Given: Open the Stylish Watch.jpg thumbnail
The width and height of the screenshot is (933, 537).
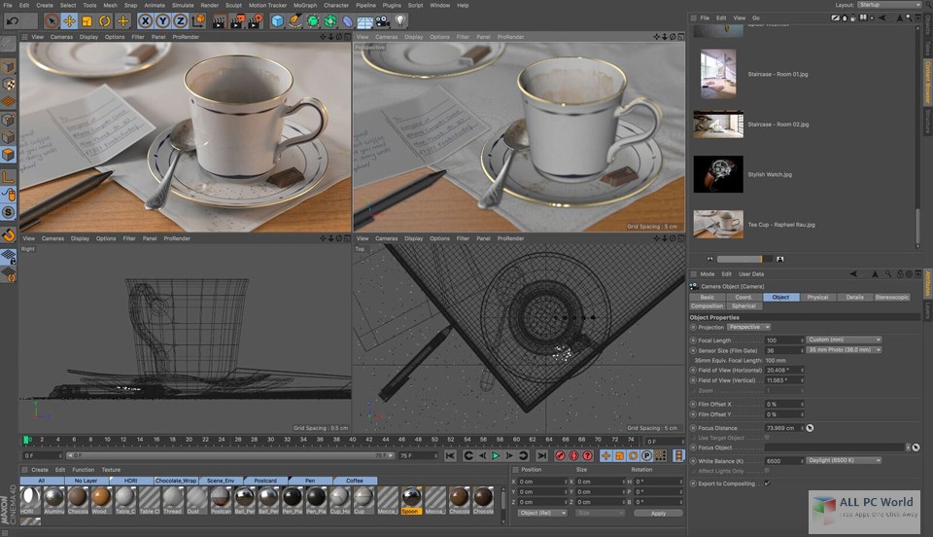Looking at the screenshot, I should pos(718,174).
